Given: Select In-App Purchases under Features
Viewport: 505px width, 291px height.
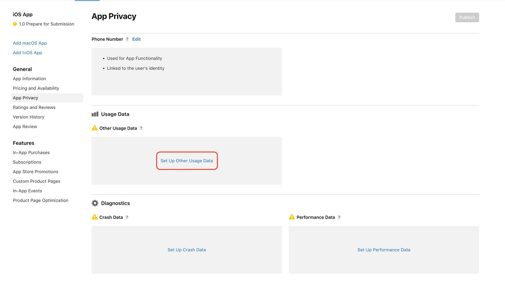Looking at the screenshot, I should [x=31, y=153].
